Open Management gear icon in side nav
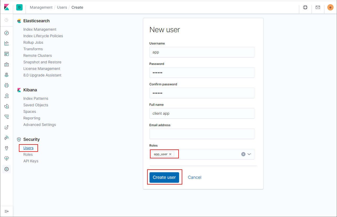The width and height of the screenshot is (337, 217). point(7,169)
